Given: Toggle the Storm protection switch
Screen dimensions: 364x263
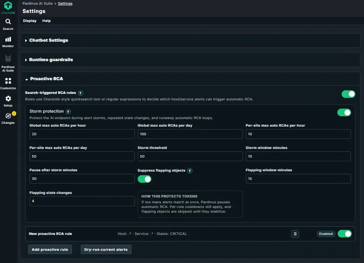Looking at the screenshot, I should [344, 113].
